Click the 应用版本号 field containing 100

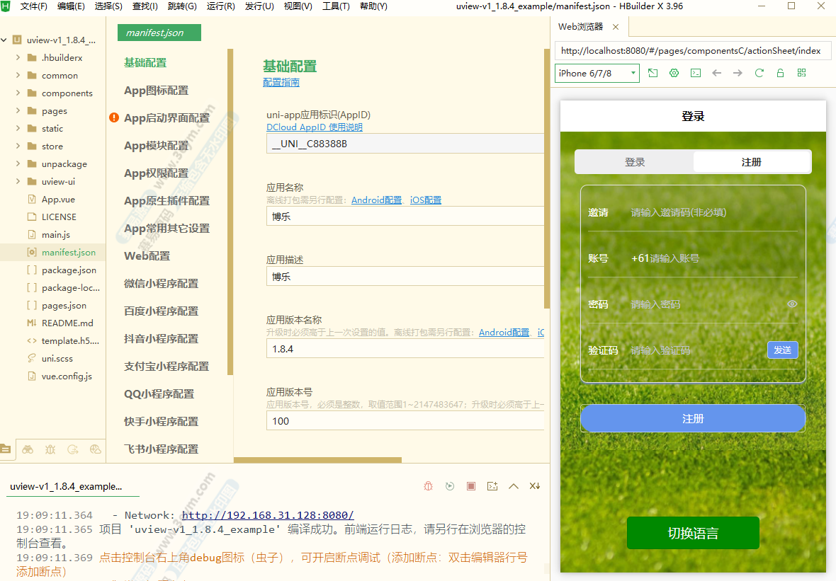404,421
